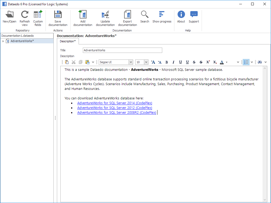Open AdventureWorks for SQL Server 2012 link

tap(115, 108)
